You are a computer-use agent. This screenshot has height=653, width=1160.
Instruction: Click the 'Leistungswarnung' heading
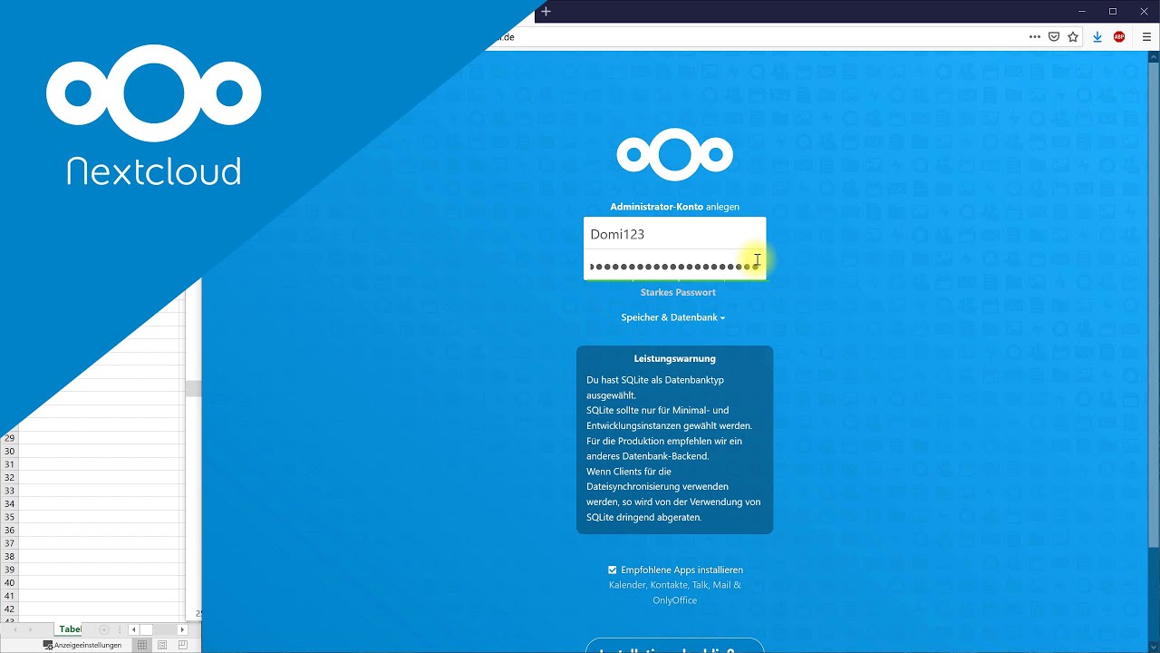coord(674,358)
